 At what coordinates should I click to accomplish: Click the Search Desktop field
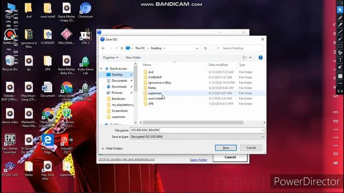coord(238,48)
